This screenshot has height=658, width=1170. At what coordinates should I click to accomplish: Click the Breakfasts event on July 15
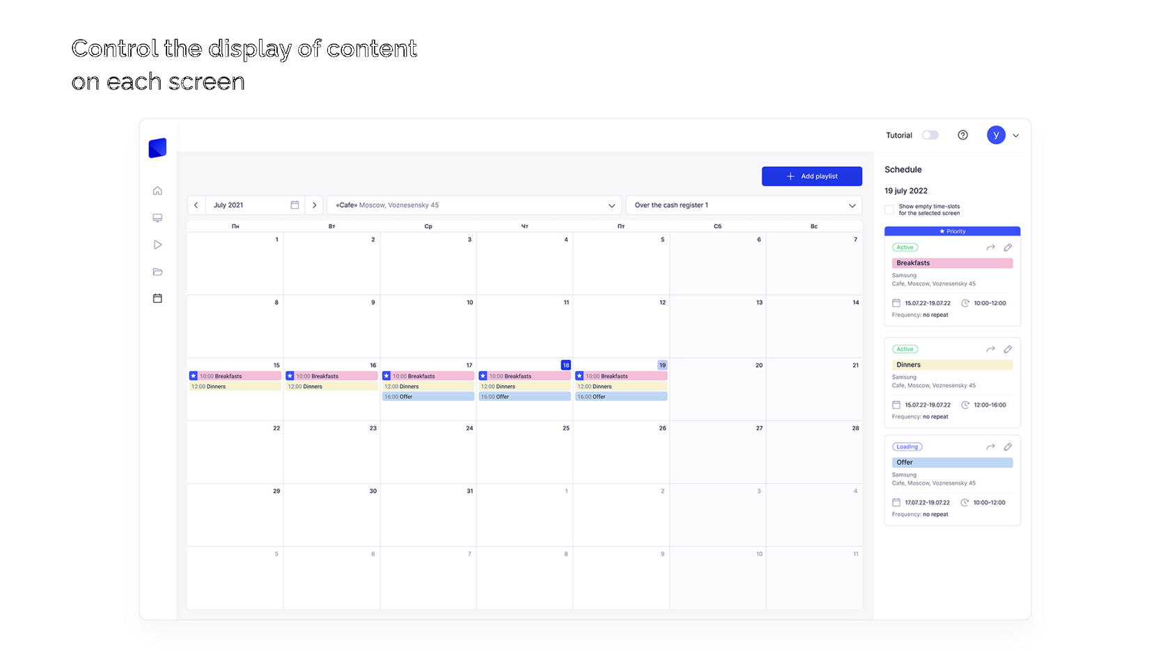click(x=235, y=376)
